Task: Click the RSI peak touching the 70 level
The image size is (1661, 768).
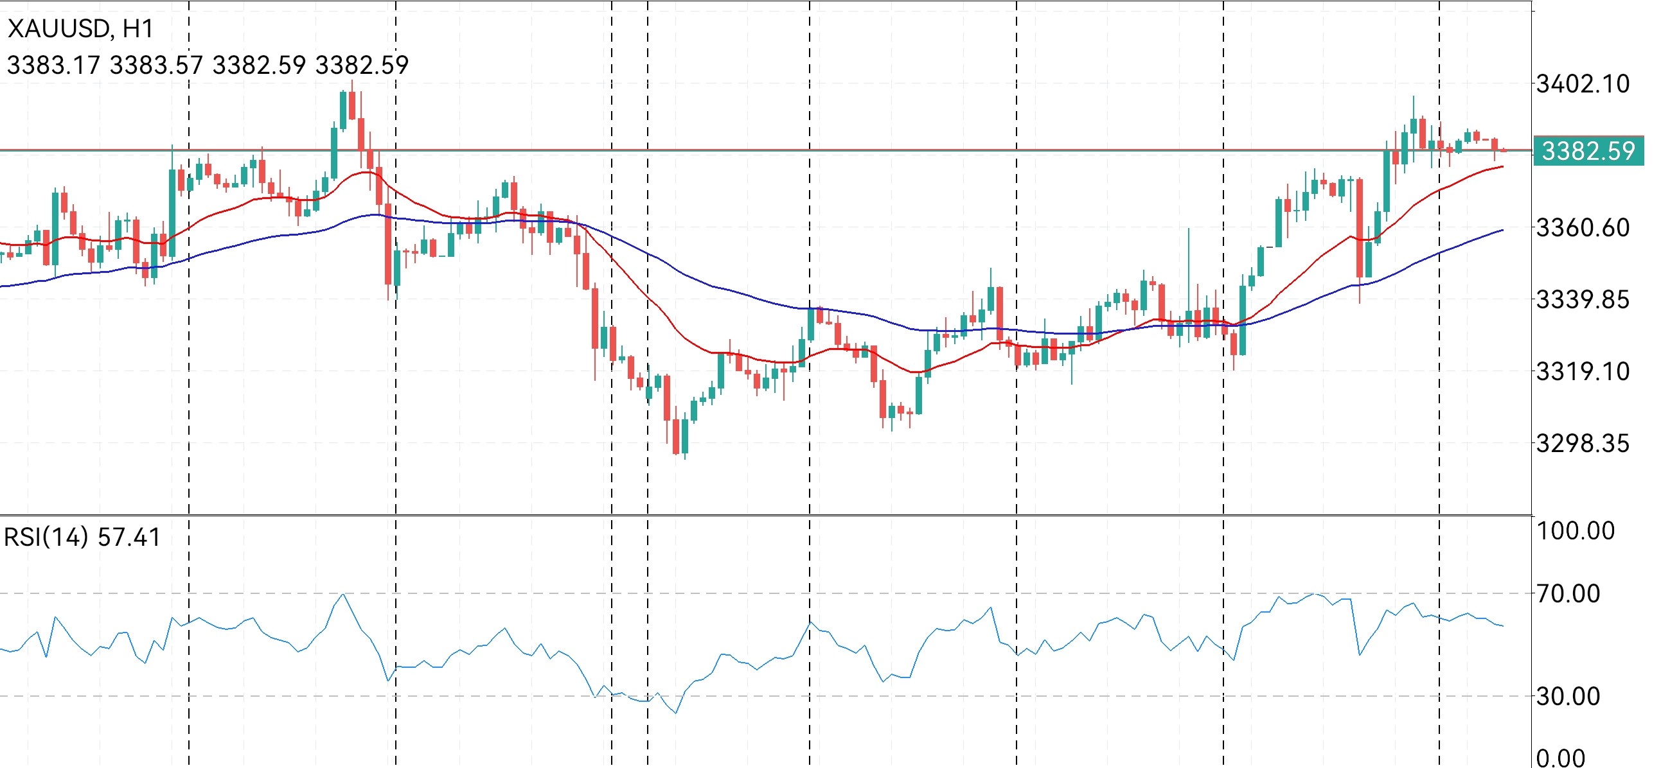Action: click(343, 595)
